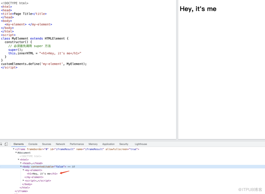Viewport: 265px width, 194px height.
Task: Click the inspect element picker icon
Action: click(x=1, y=144)
